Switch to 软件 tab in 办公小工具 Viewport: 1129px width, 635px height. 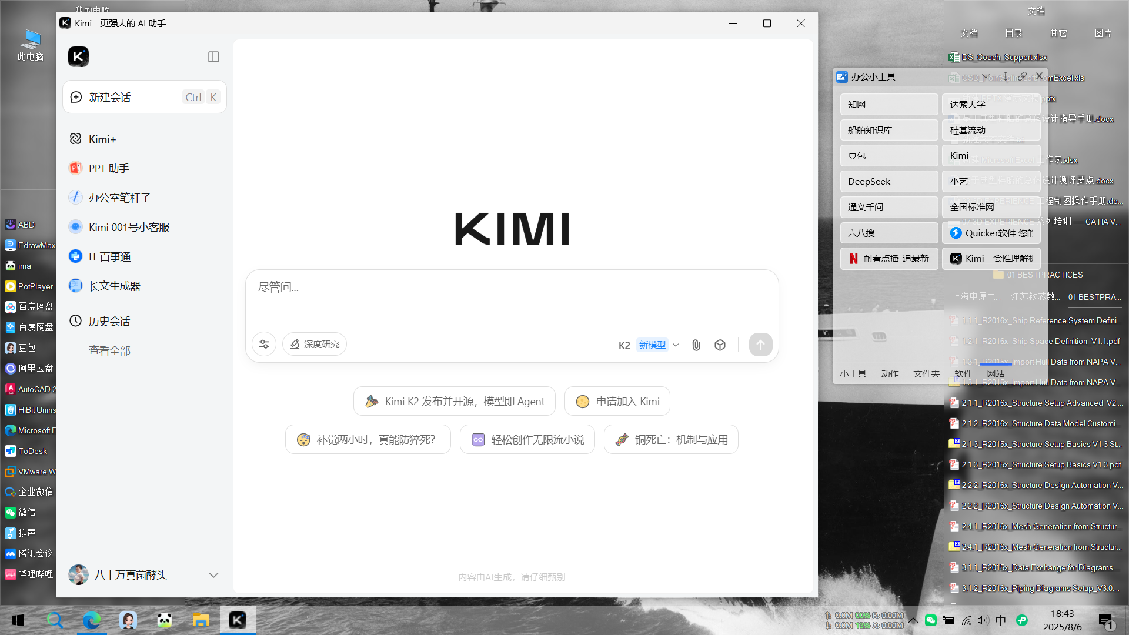(964, 373)
